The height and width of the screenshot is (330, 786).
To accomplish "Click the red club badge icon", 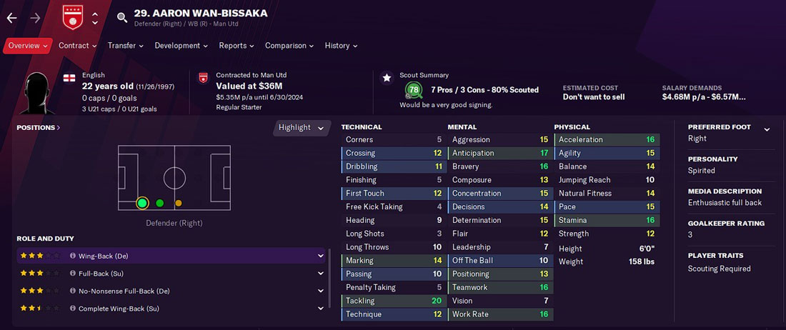I will tap(73, 18).
